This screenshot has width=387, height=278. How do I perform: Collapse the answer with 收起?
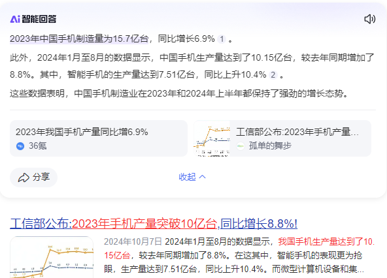point(192,177)
